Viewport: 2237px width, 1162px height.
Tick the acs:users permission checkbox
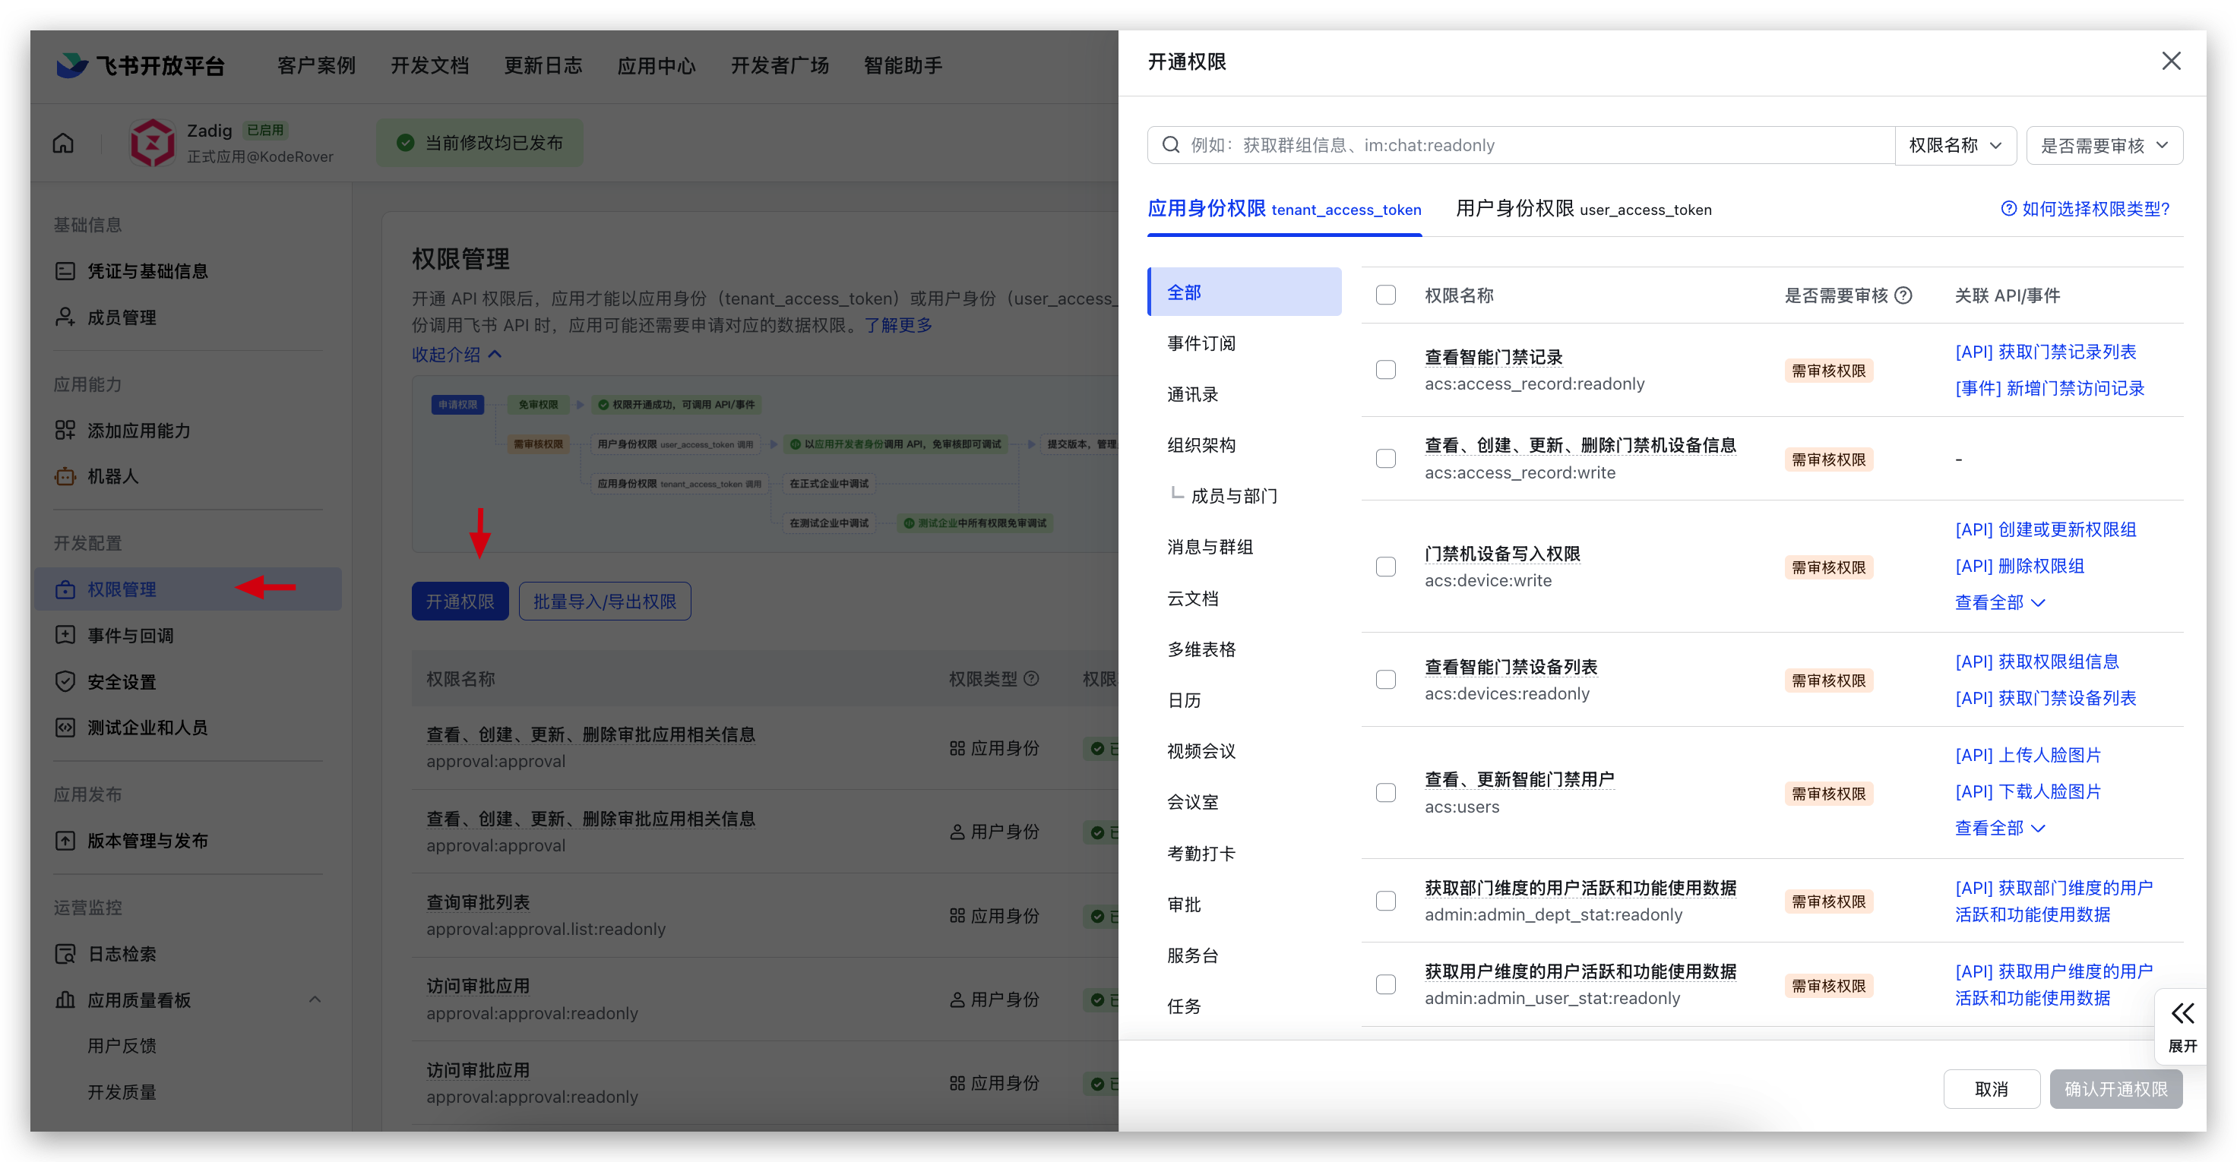(x=1386, y=792)
